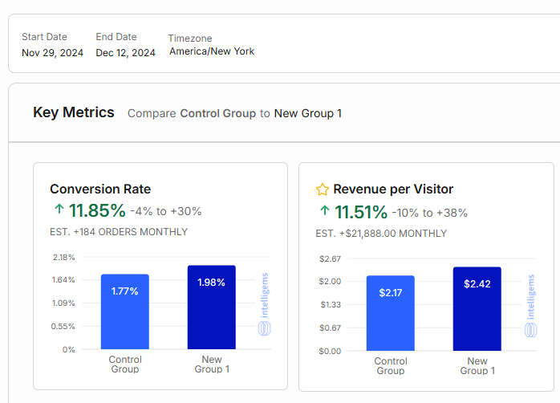560x403 pixels.
Task: Click Control Group in the Compare sentence
Action: 218,113
